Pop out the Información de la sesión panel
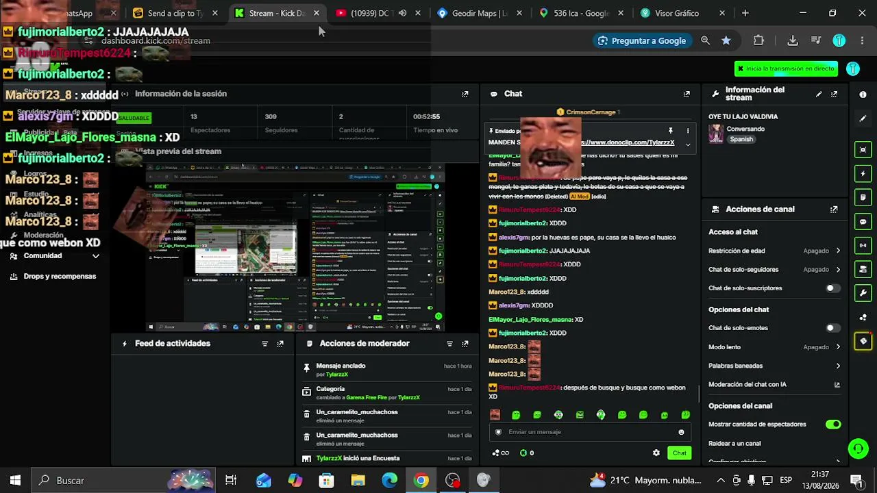The width and height of the screenshot is (877, 493). point(465,94)
